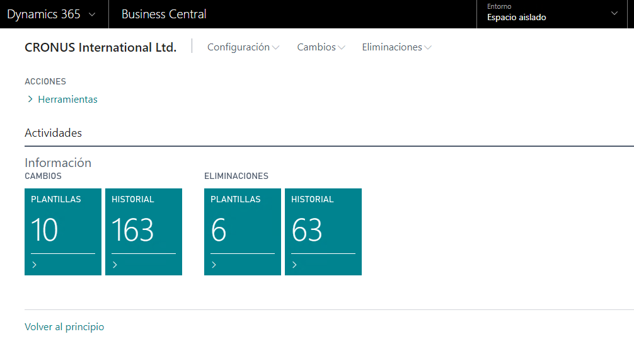The height and width of the screenshot is (339, 634).
Task: Click the Espacio aislado environment name
Action: pos(516,18)
